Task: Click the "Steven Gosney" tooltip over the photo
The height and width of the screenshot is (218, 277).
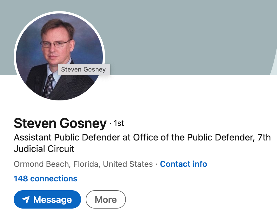Action: [83, 70]
